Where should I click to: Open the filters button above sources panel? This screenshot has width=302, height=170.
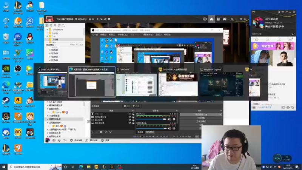click(x=136, y=106)
